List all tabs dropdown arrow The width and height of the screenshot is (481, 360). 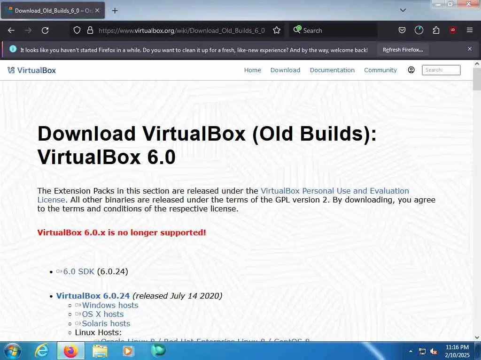click(403, 10)
